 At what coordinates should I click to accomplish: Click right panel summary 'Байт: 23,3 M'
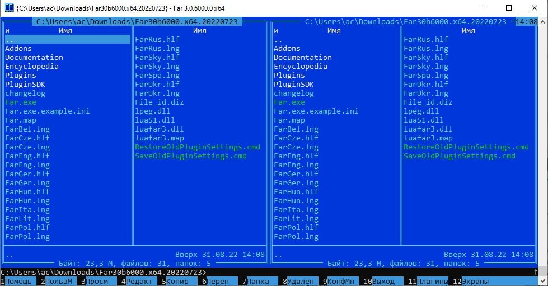point(354,264)
